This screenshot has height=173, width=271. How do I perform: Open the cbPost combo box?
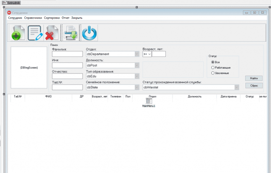pyautogui.click(x=137, y=65)
